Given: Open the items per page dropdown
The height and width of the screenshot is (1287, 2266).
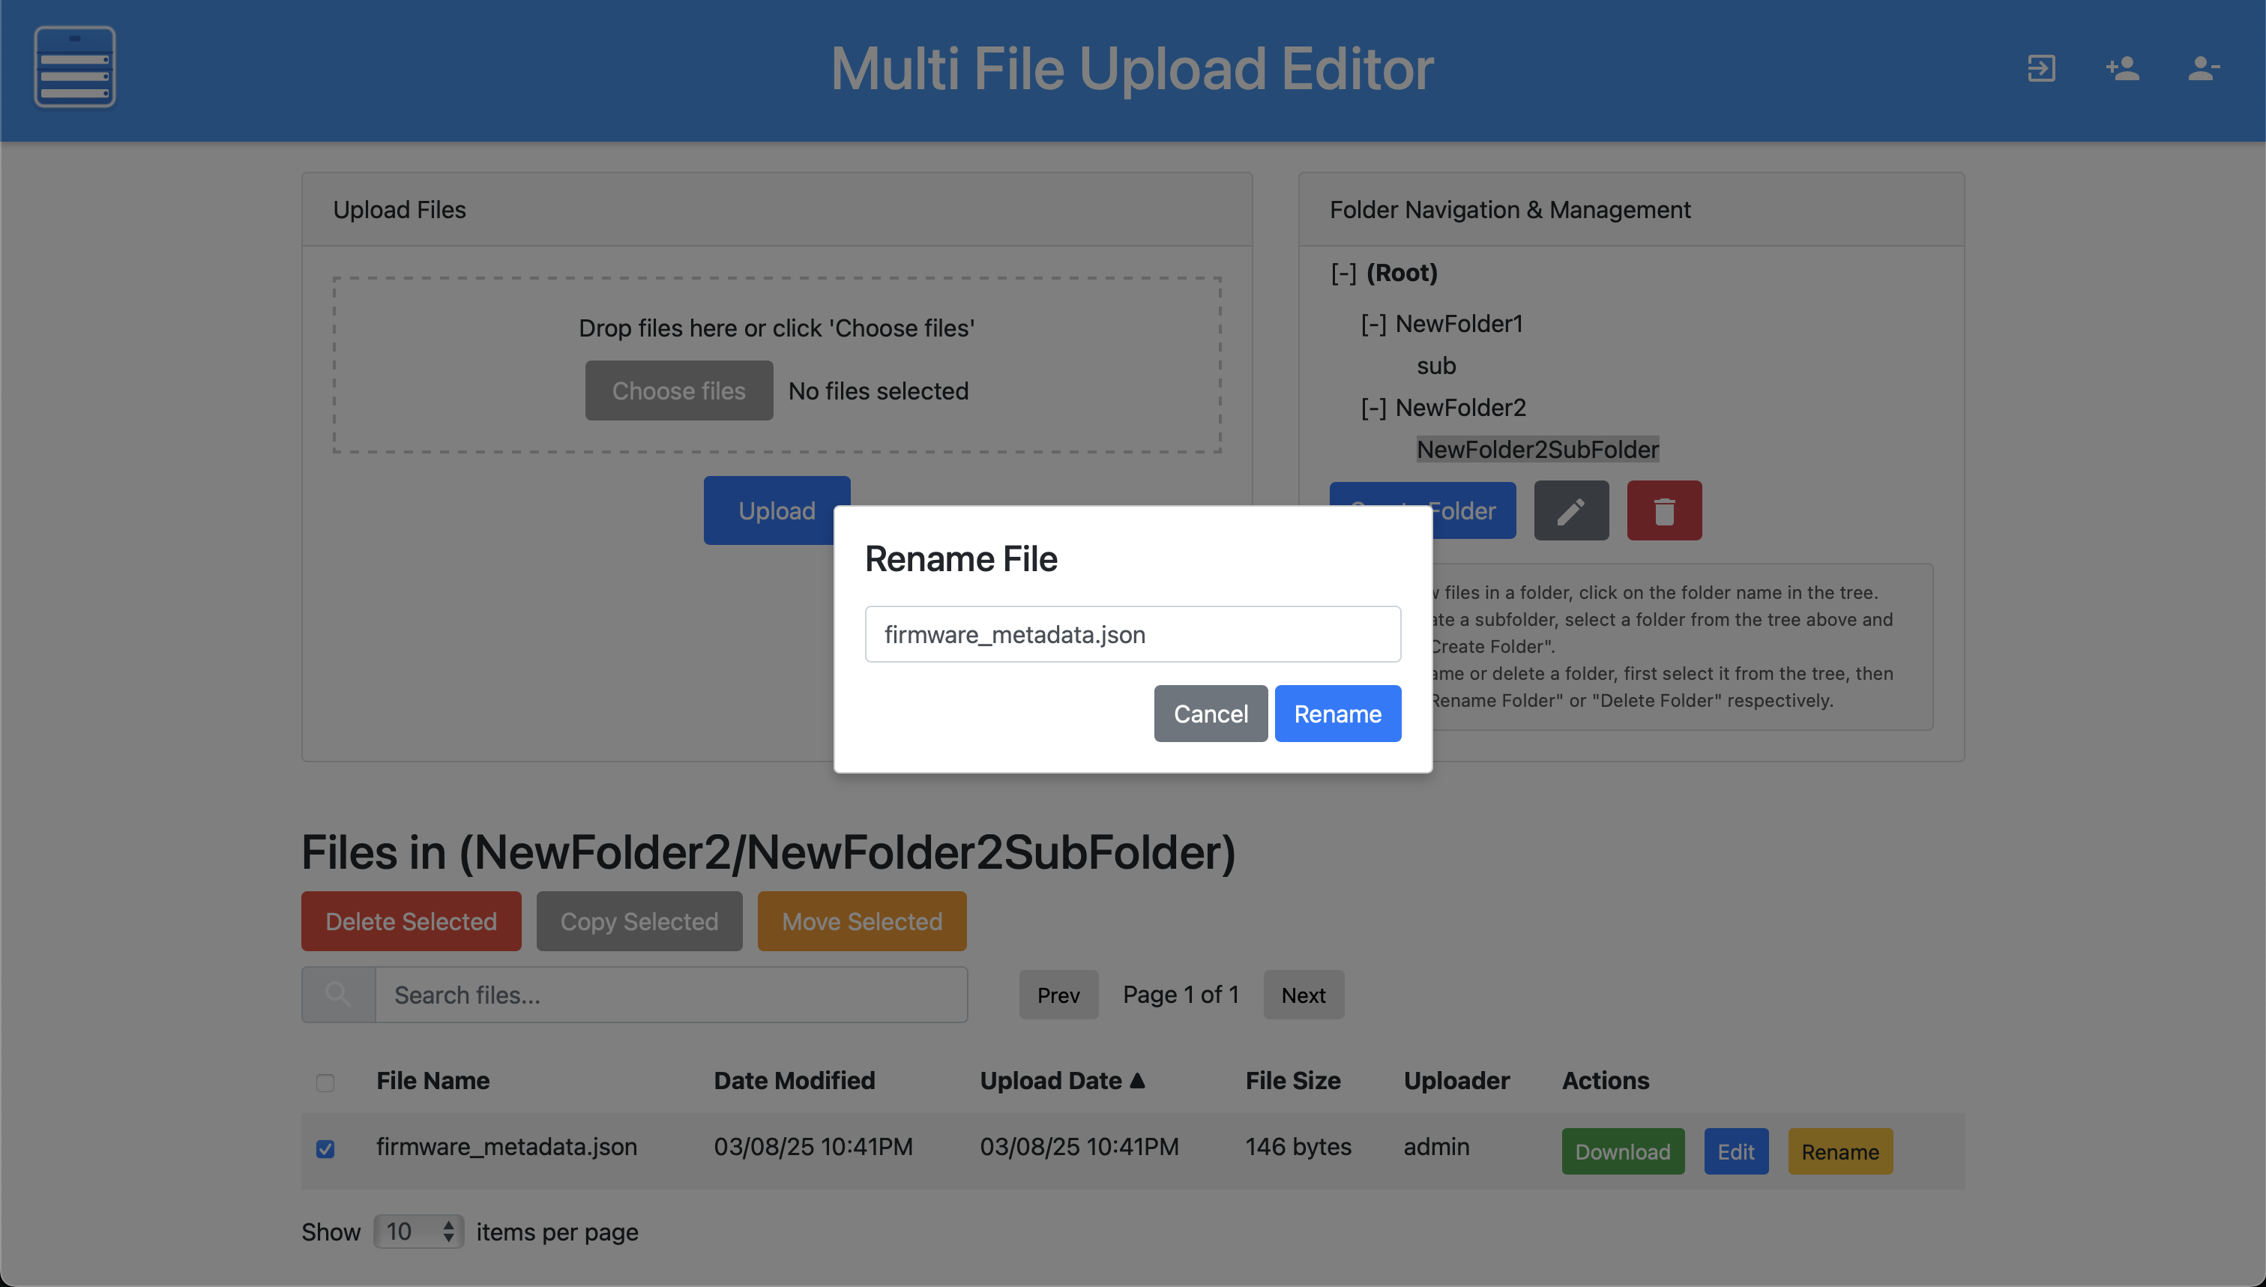Looking at the screenshot, I should [418, 1232].
